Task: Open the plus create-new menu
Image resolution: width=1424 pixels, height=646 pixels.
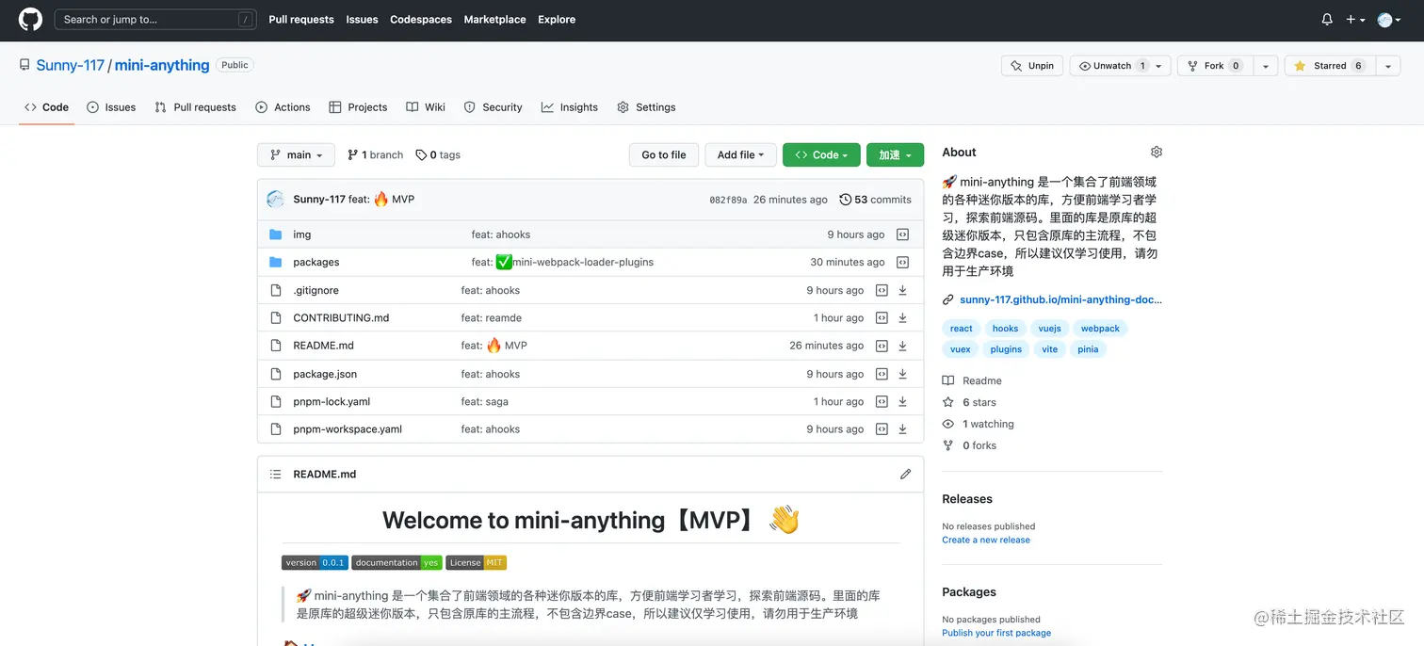Action: pyautogui.click(x=1355, y=19)
